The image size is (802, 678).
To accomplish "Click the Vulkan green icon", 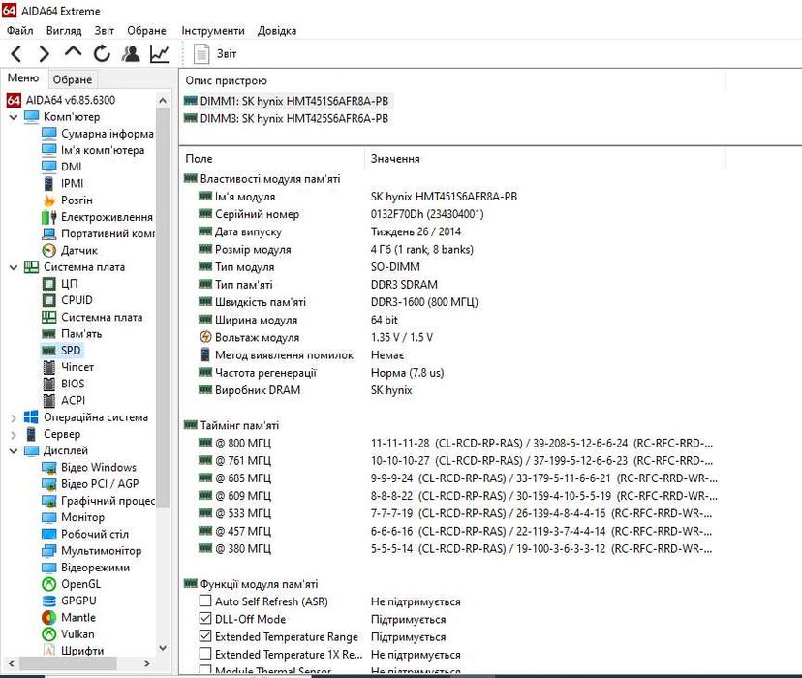I will 49,634.
